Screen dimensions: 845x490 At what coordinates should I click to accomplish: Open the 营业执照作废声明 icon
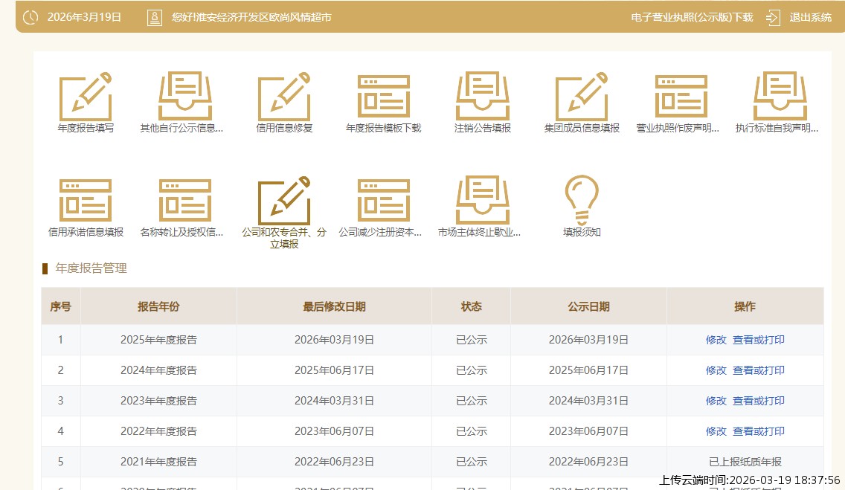(681, 97)
